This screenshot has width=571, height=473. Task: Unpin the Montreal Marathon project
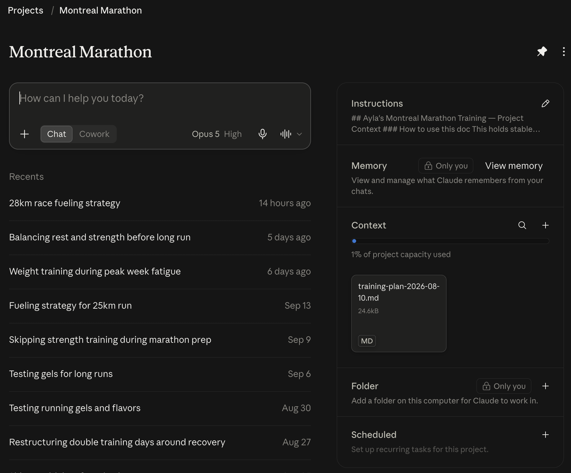[542, 52]
